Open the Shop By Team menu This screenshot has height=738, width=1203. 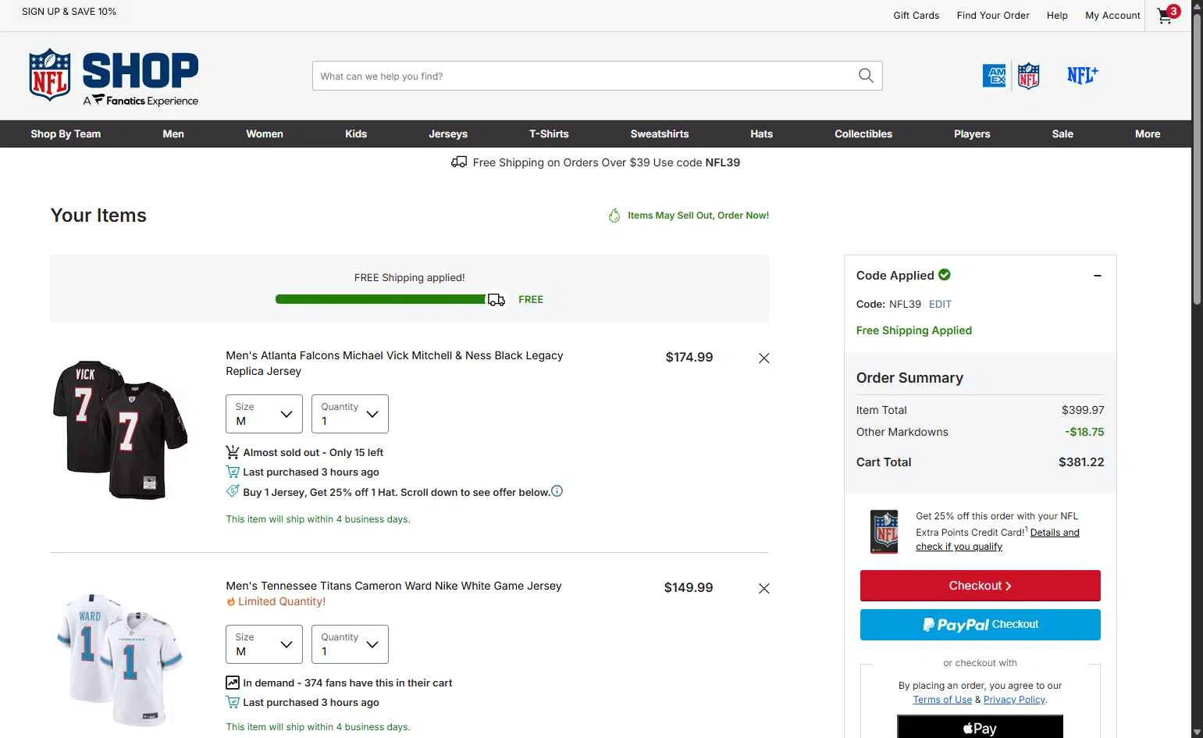tap(66, 134)
